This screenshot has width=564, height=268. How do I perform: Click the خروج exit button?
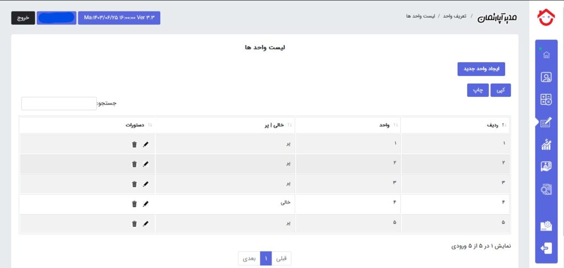coord(23,18)
